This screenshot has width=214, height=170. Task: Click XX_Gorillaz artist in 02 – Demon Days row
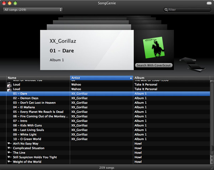click(x=79, y=98)
